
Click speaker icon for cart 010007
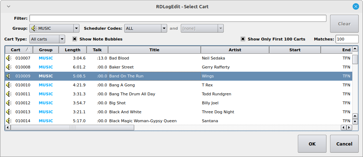click(9, 58)
